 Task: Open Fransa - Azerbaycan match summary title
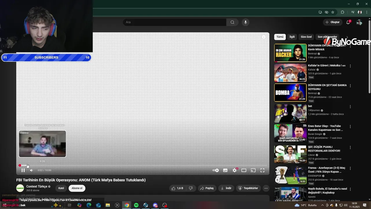coord(327,170)
